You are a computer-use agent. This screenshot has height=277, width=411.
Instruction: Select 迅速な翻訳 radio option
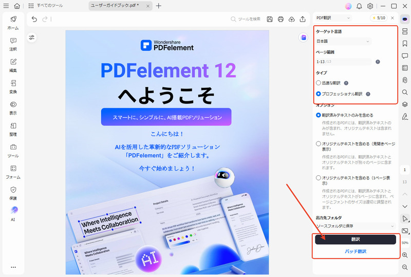tap(318, 83)
